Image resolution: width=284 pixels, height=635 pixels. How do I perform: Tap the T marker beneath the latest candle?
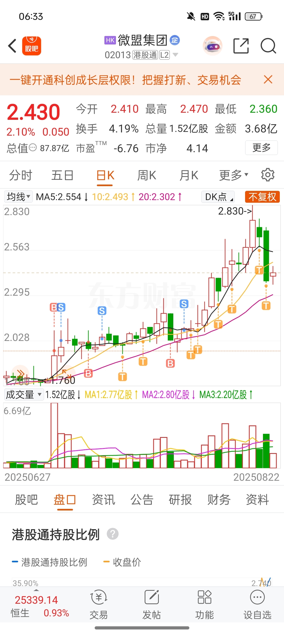tap(266, 306)
